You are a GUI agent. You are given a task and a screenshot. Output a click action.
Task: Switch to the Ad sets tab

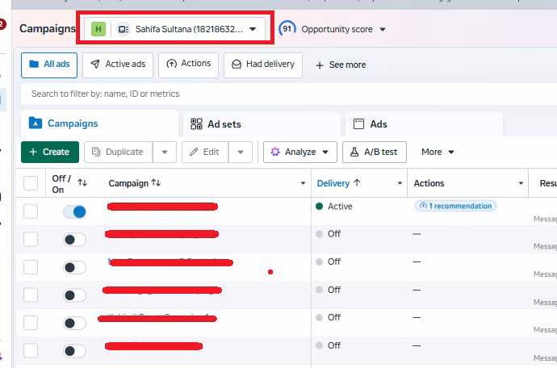coord(262,124)
